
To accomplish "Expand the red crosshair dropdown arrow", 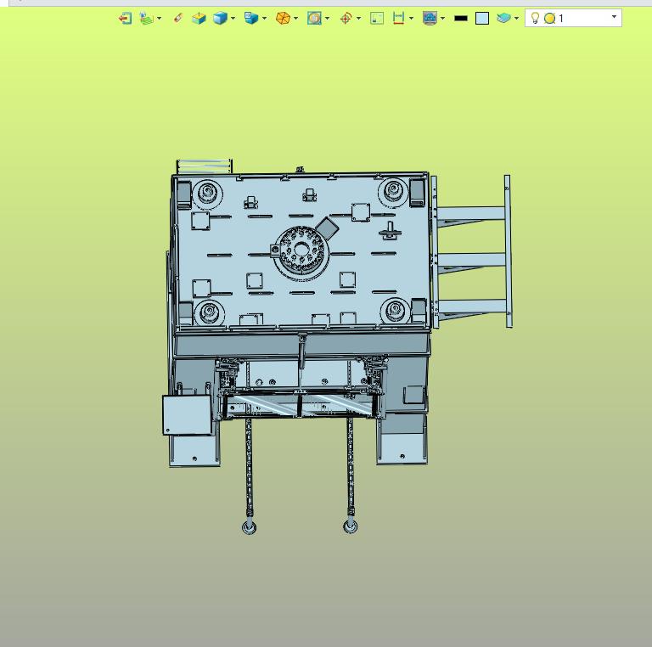I will click(x=358, y=19).
